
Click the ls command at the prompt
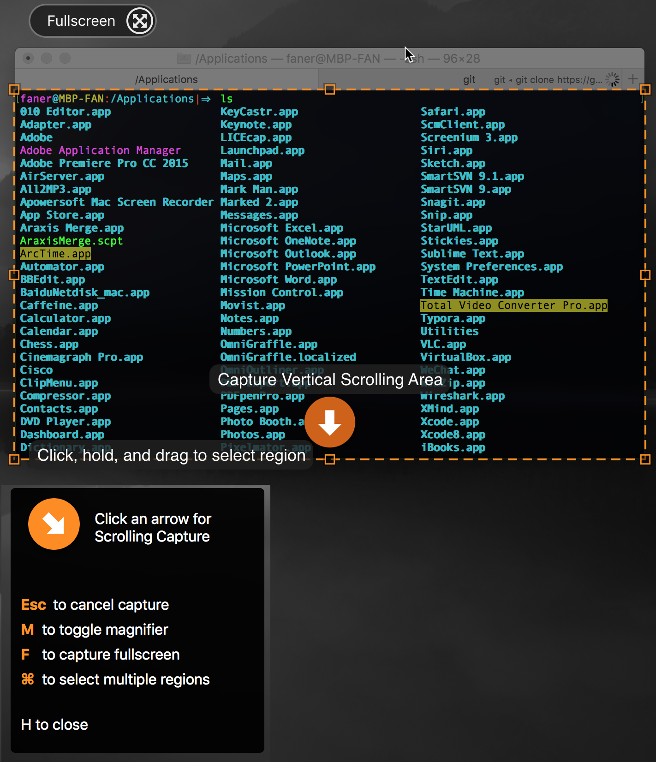point(227,99)
